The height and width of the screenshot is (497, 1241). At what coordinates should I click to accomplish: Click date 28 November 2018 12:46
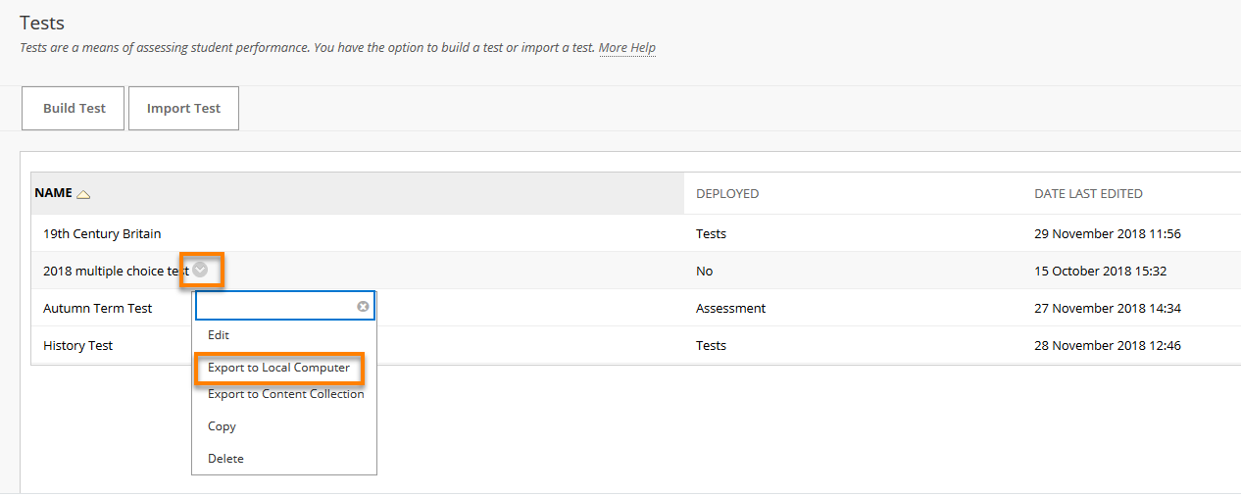pyautogui.click(x=1108, y=346)
